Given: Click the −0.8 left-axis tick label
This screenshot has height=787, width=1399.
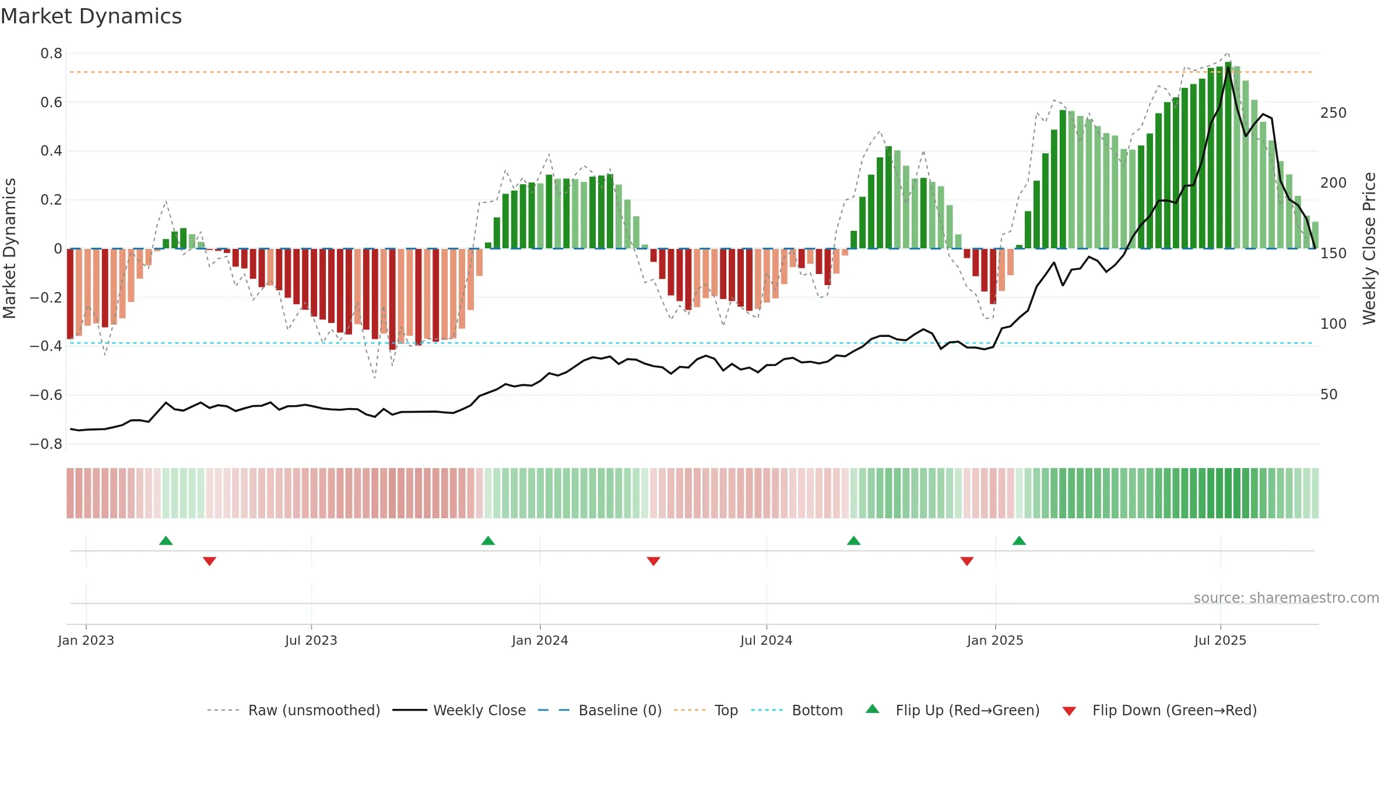Looking at the screenshot, I should click(x=46, y=444).
